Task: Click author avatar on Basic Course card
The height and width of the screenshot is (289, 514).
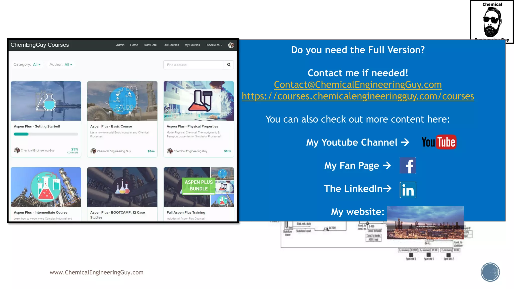Action: tap(93, 151)
